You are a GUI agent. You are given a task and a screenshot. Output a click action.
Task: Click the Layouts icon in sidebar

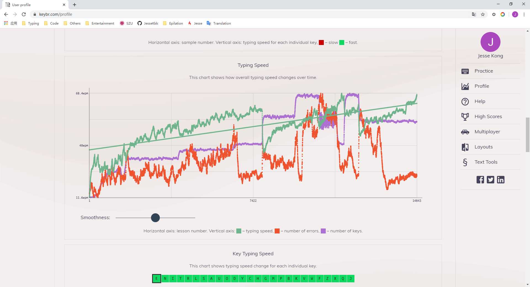coord(465,147)
